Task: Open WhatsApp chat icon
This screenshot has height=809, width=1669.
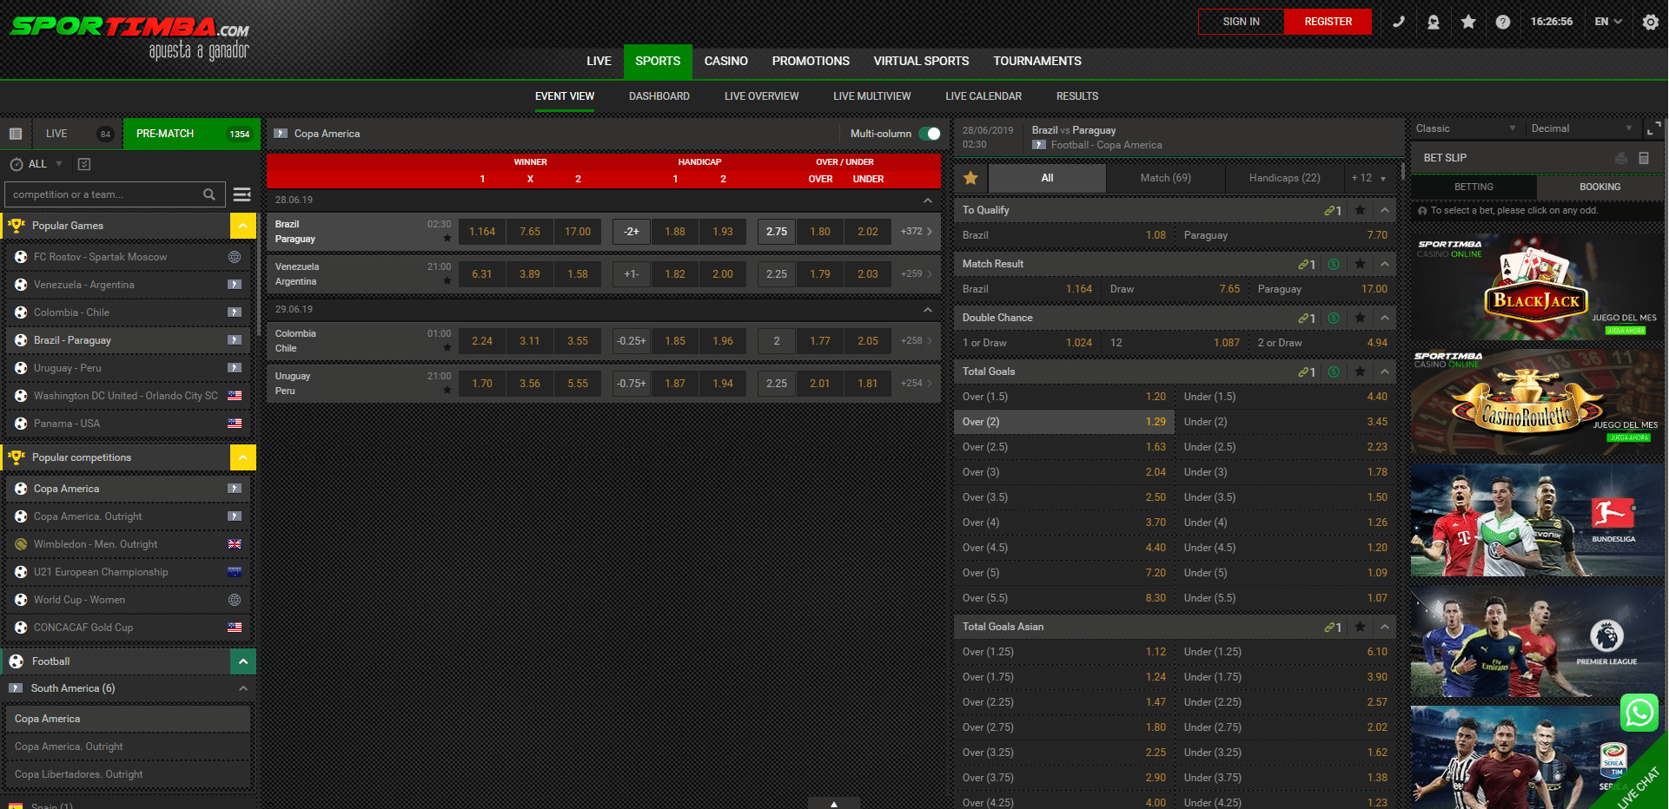Action: [x=1639, y=713]
